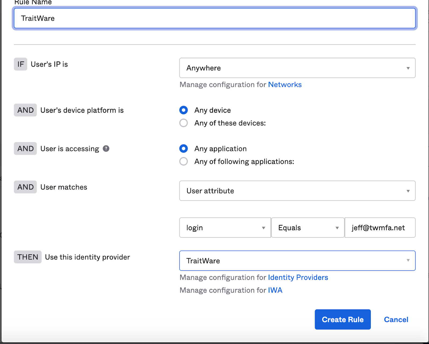
Task: Select Any of these devices option
Action: 184,123
